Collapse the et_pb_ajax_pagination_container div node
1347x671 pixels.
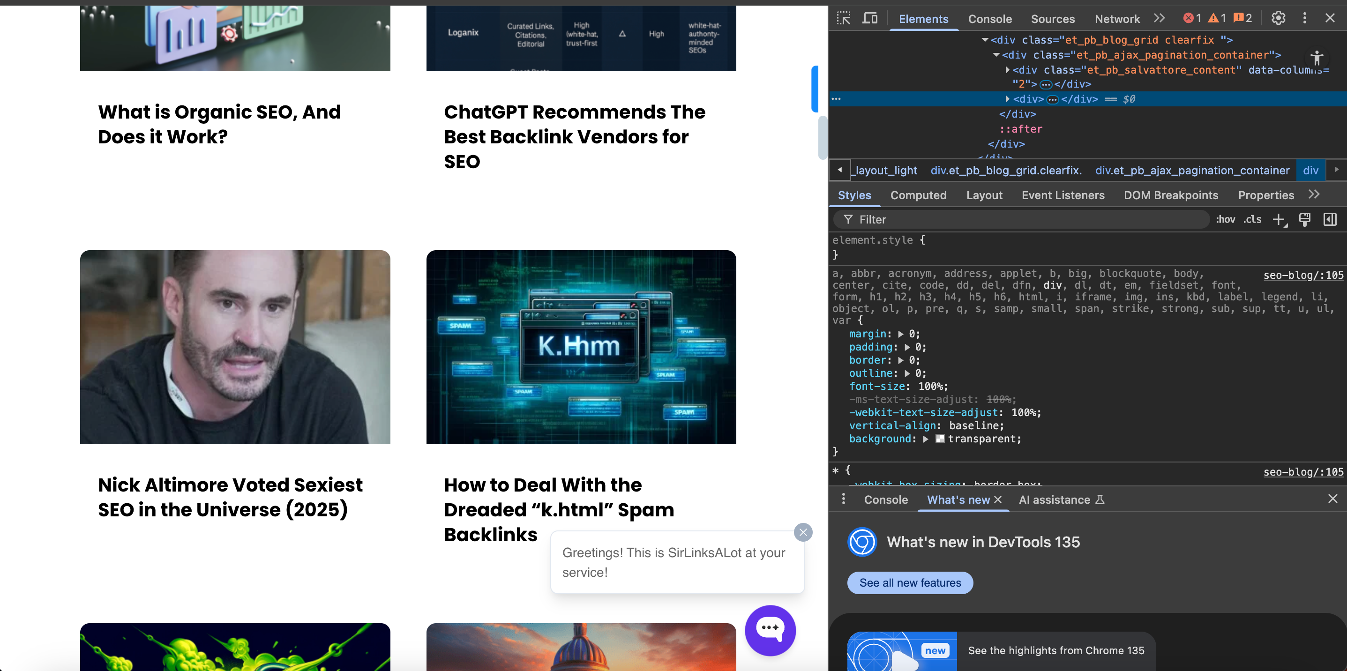point(996,55)
